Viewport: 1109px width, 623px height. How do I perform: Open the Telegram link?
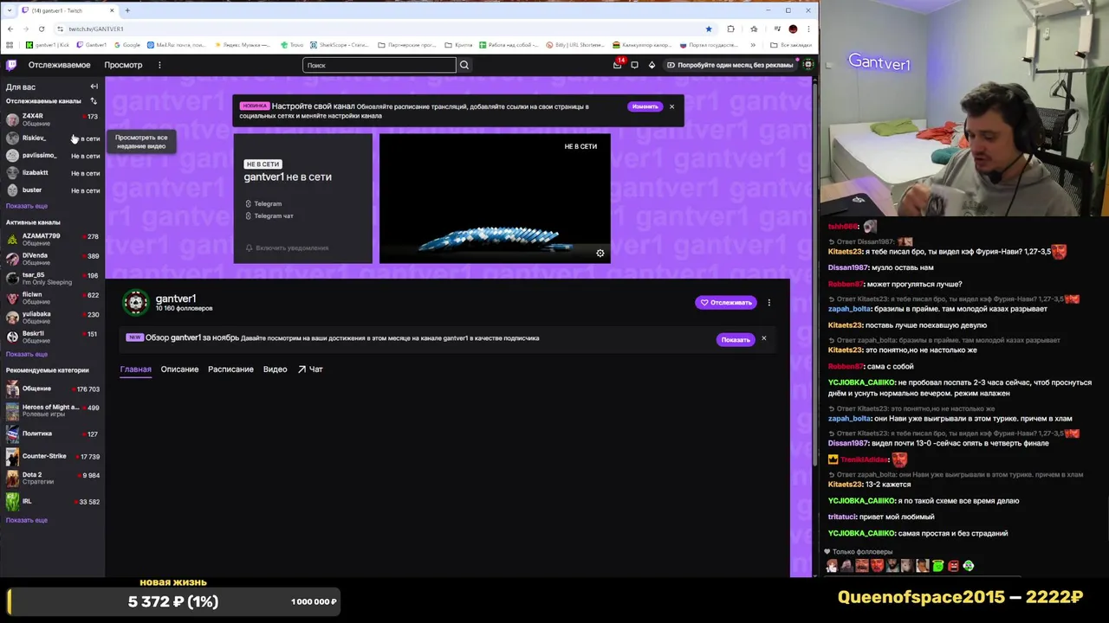(263, 203)
